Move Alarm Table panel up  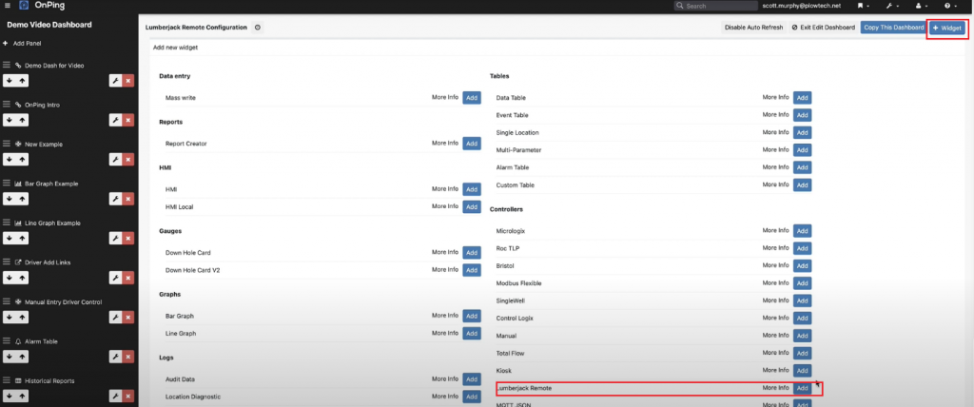[23, 357]
